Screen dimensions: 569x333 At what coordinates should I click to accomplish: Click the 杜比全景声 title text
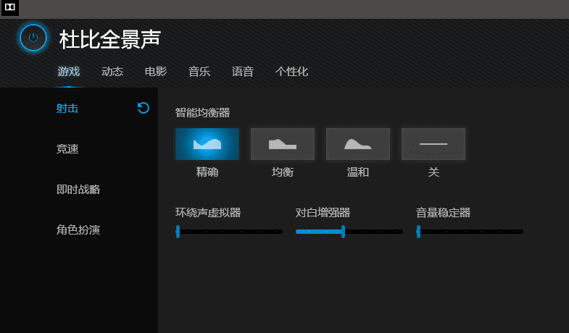click(x=110, y=39)
